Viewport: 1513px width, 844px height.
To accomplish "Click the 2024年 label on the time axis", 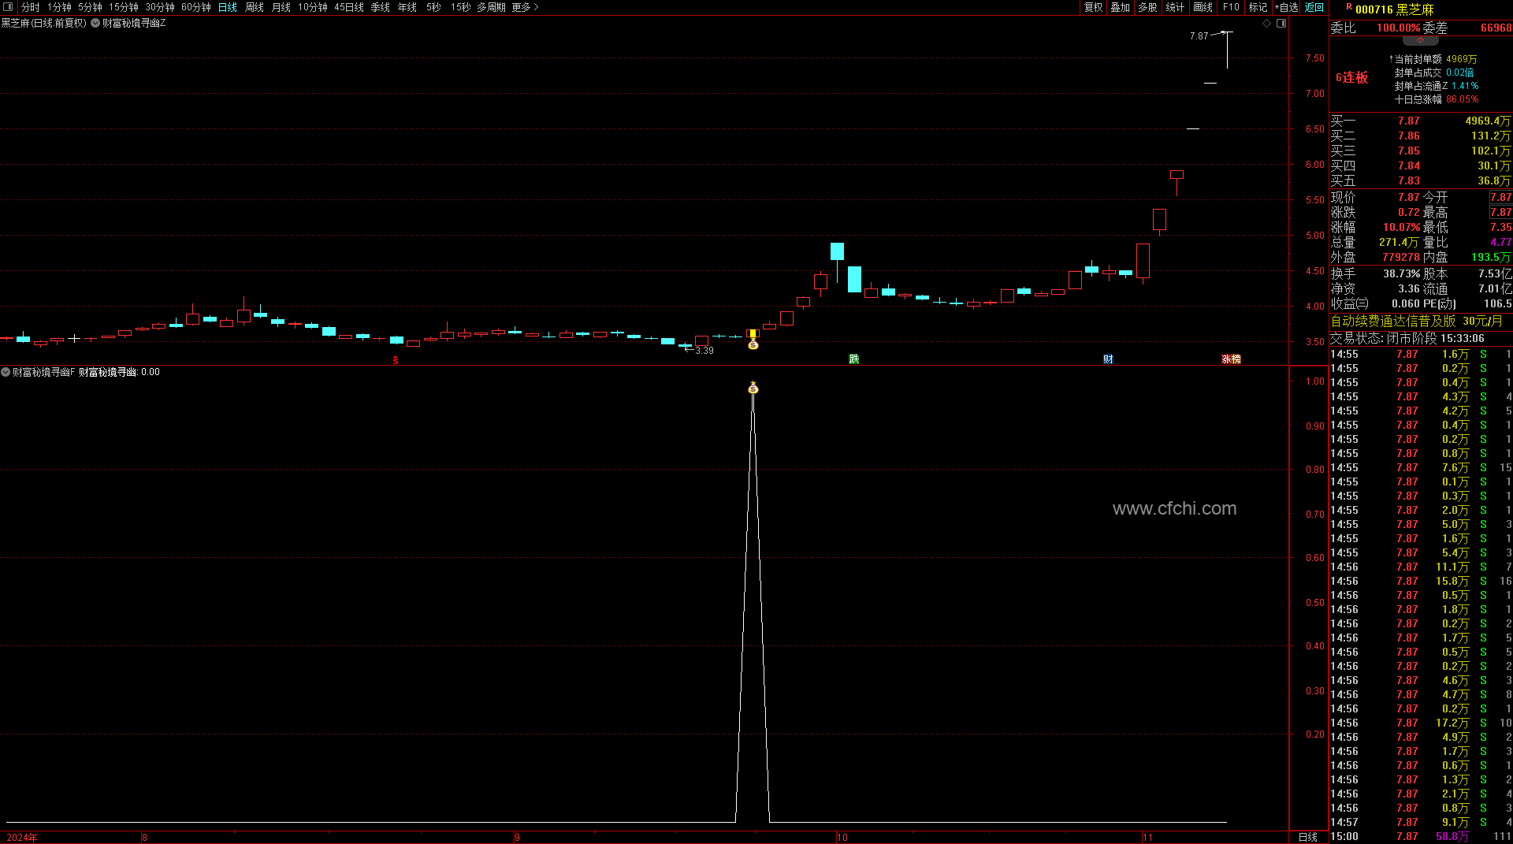I will click(22, 837).
